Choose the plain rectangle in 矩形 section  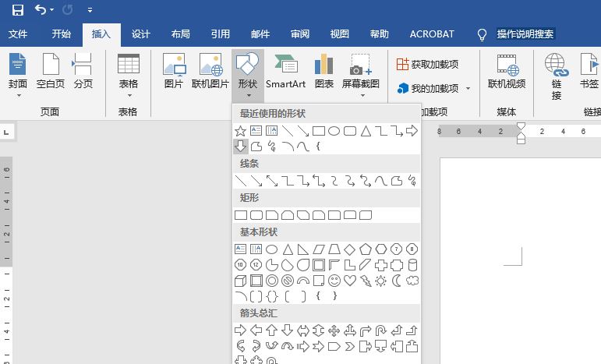pos(241,215)
